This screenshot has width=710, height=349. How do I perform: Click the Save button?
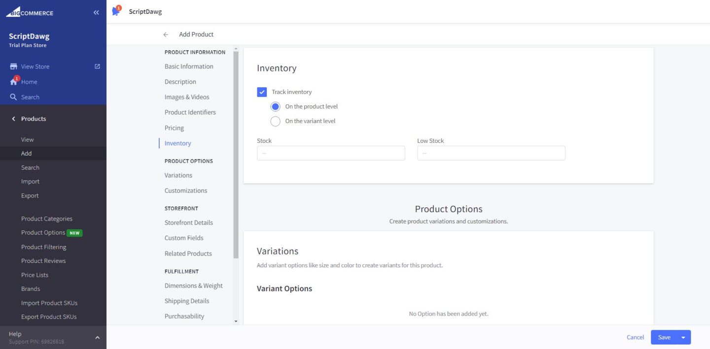[664, 337]
